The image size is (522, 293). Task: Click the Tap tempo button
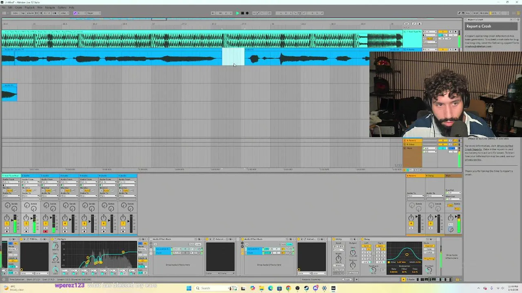click(x=23, y=13)
